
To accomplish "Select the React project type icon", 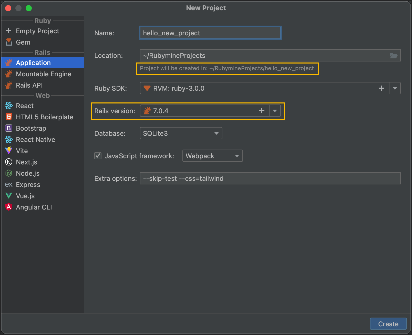I will click(9, 106).
